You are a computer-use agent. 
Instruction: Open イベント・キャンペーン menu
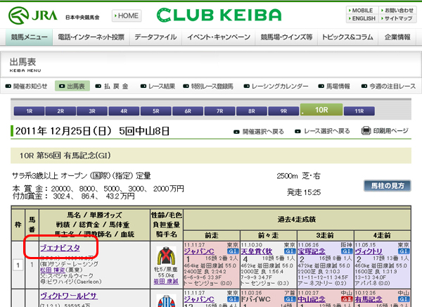coord(219,37)
